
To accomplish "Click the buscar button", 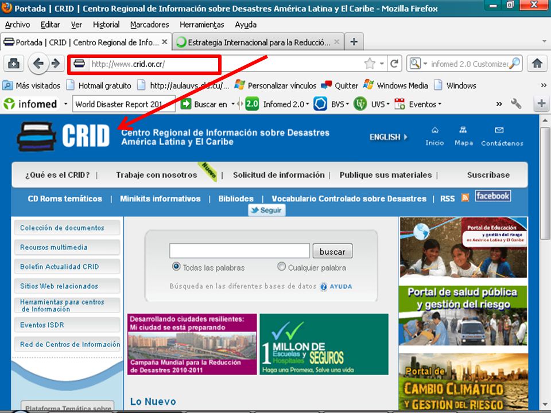I will click(x=332, y=251).
